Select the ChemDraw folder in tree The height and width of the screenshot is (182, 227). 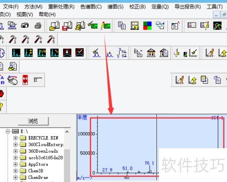click(38, 177)
